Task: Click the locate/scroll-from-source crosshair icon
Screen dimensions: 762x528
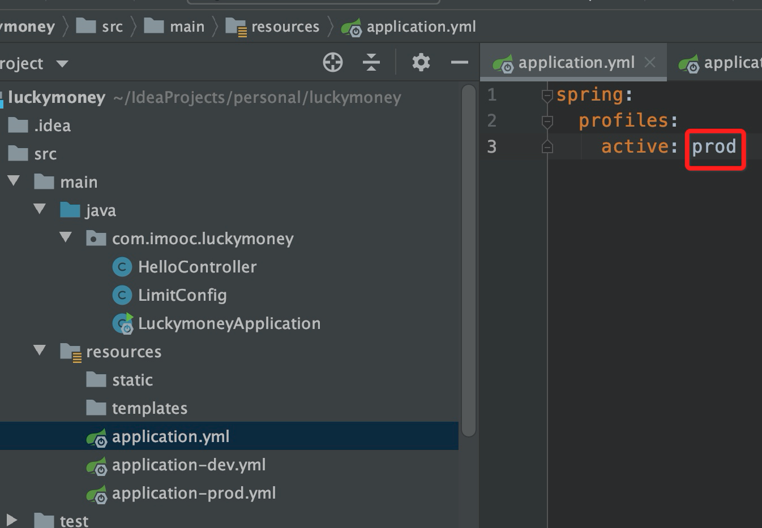Action: tap(333, 62)
